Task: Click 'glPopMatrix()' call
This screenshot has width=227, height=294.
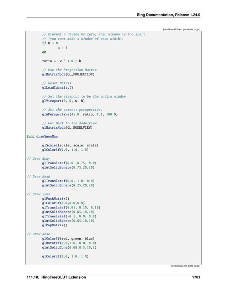Action: [x=54, y=225]
